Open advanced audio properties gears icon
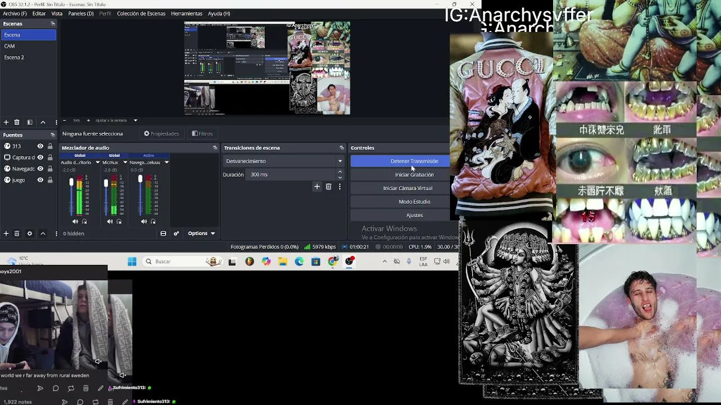The image size is (721, 405). 176,233
